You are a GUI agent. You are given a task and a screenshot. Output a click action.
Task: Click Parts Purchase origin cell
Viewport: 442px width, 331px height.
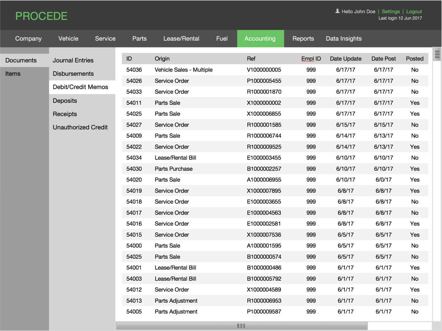tap(174, 169)
